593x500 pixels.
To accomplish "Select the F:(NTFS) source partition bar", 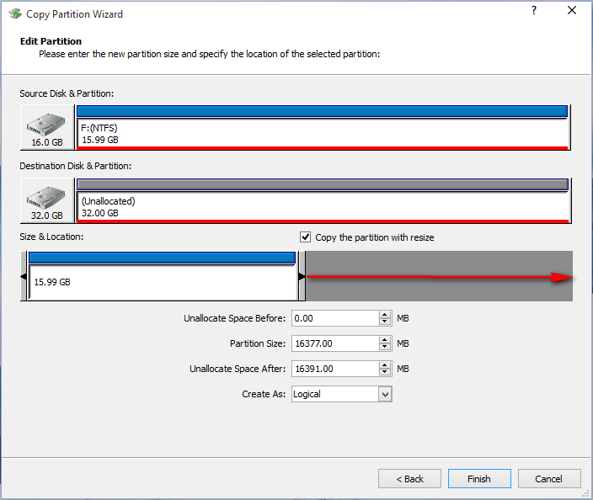I will pyautogui.click(x=323, y=128).
